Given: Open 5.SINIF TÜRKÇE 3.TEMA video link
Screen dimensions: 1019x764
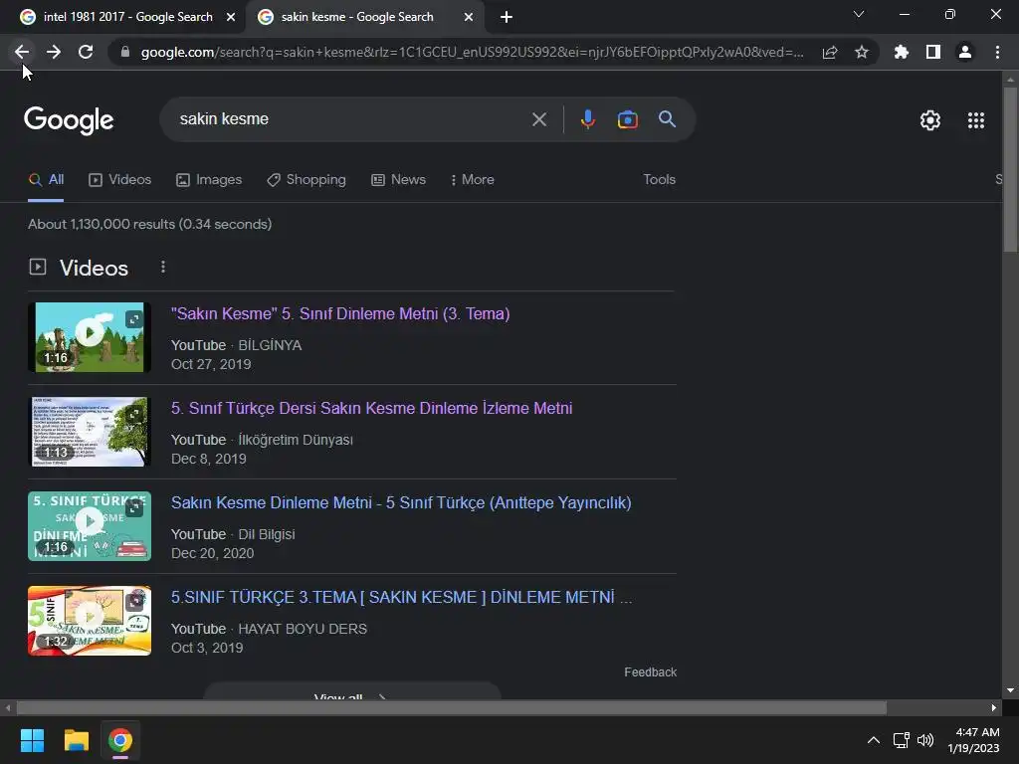Looking at the screenshot, I should tap(401, 598).
